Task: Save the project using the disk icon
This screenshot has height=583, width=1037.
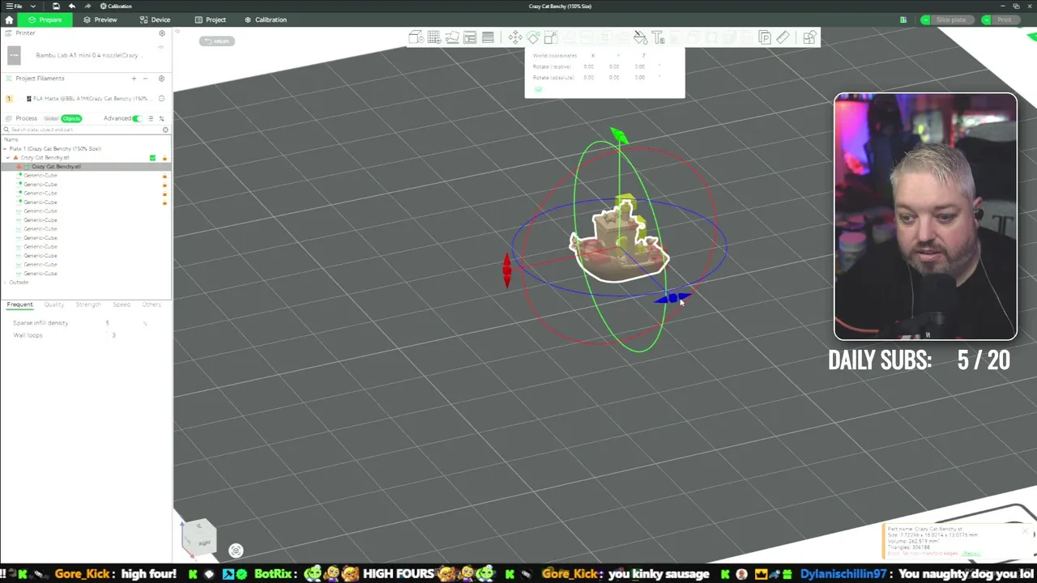Action: point(56,6)
